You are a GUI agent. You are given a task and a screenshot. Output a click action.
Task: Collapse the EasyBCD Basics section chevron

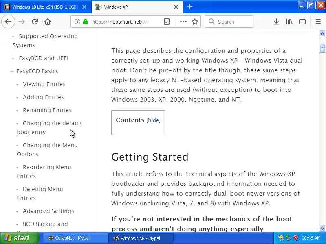click(x=12, y=72)
